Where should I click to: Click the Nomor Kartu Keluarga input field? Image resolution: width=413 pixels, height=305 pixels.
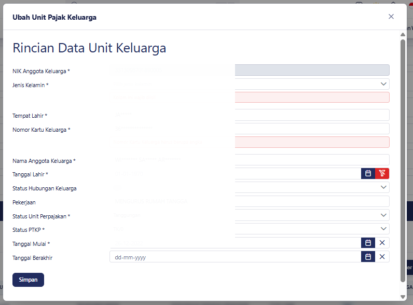tap(250, 129)
